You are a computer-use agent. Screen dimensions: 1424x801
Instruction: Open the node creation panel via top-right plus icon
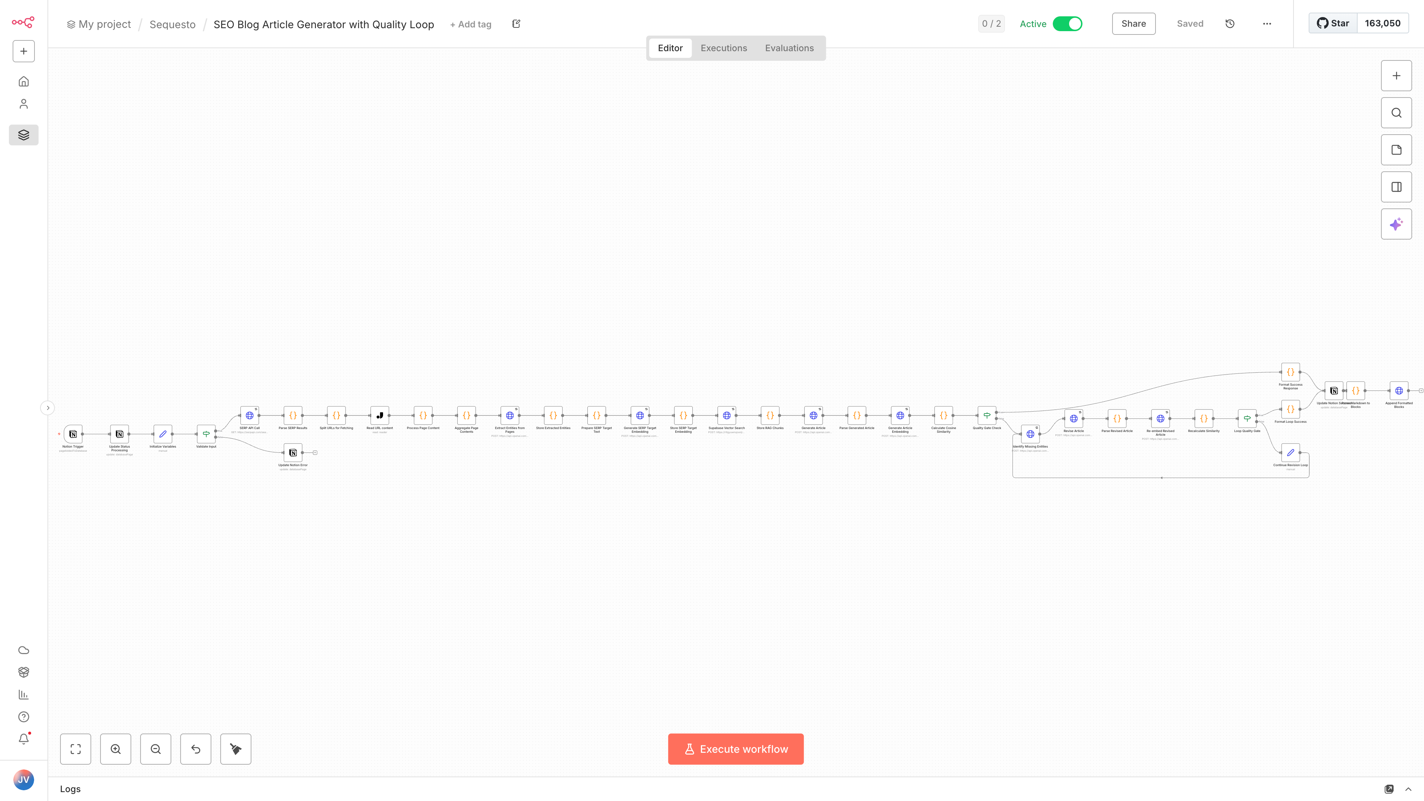pyautogui.click(x=1396, y=75)
